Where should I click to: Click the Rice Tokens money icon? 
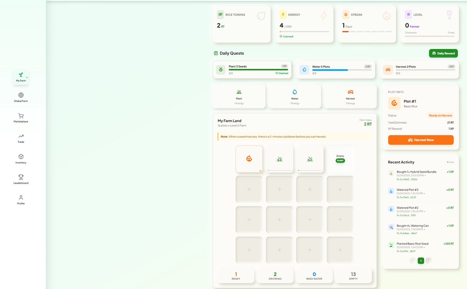click(220, 14)
